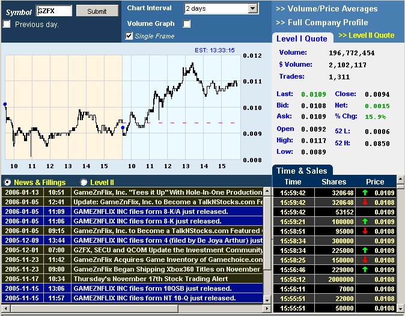Select the Level I Quote tab

click(x=302, y=38)
